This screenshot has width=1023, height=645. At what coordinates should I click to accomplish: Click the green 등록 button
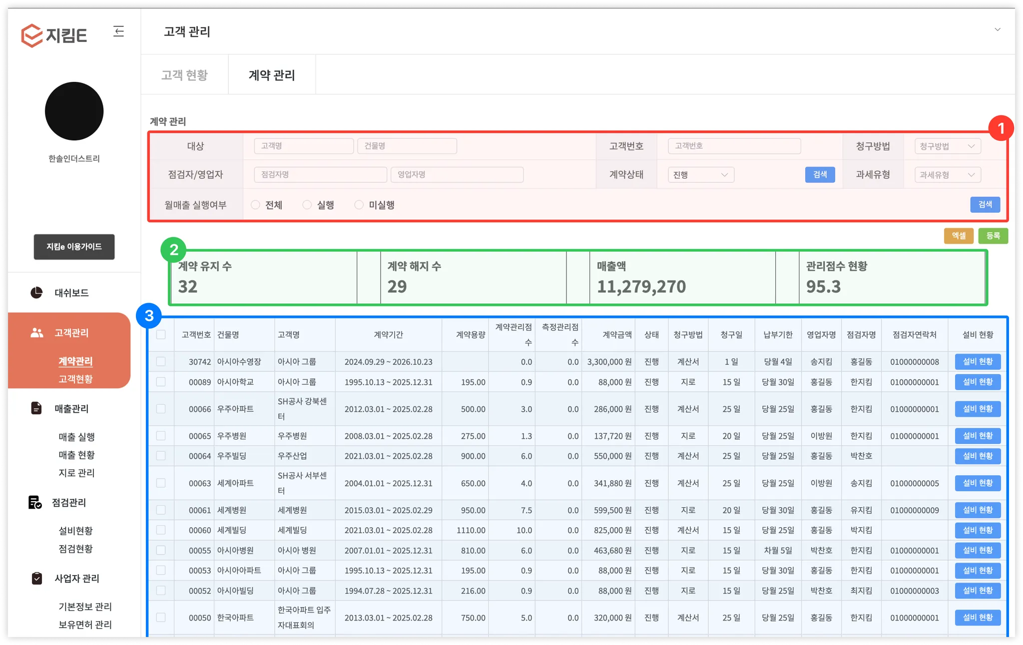click(x=993, y=236)
